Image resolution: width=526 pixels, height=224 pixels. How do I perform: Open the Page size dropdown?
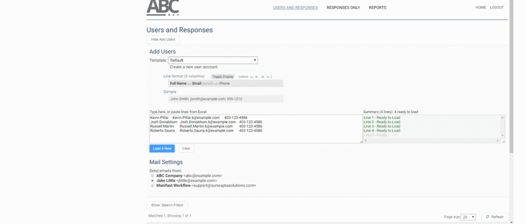[x=468, y=217]
